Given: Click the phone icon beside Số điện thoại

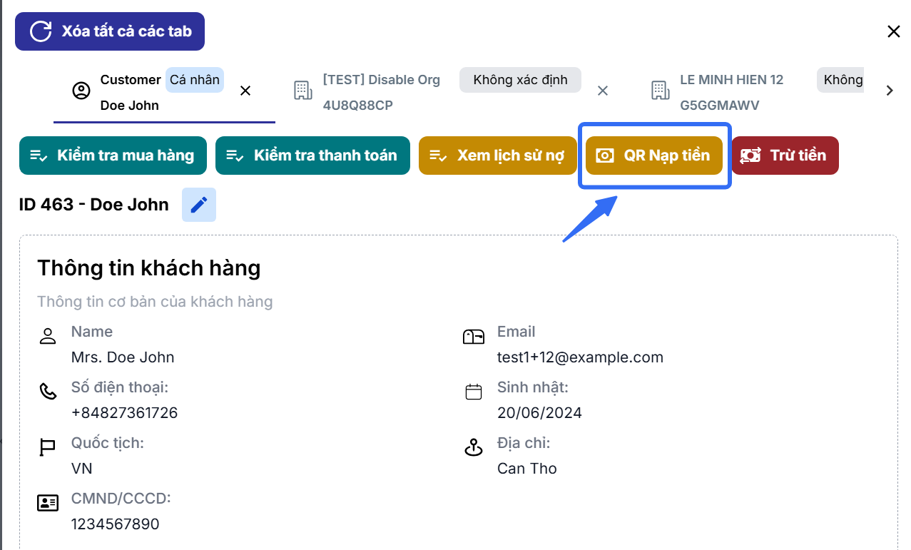Looking at the screenshot, I should click(48, 392).
